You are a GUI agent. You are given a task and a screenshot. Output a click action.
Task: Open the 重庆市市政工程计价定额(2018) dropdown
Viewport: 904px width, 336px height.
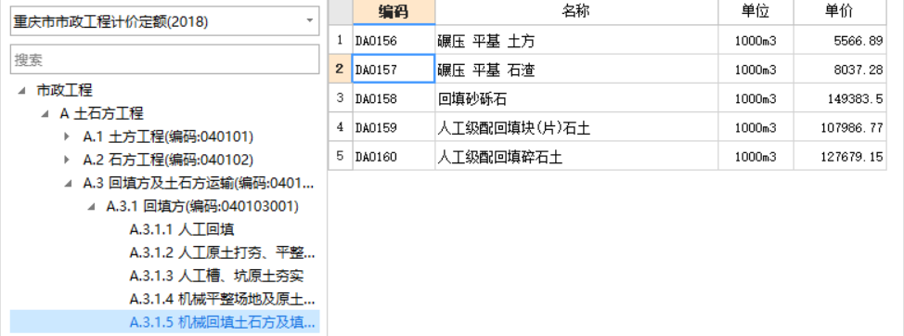[x=165, y=22]
